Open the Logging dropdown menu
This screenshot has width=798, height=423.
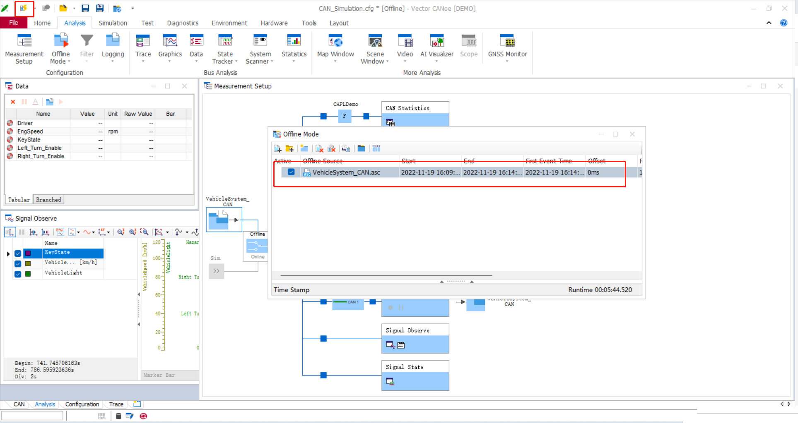point(113,61)
